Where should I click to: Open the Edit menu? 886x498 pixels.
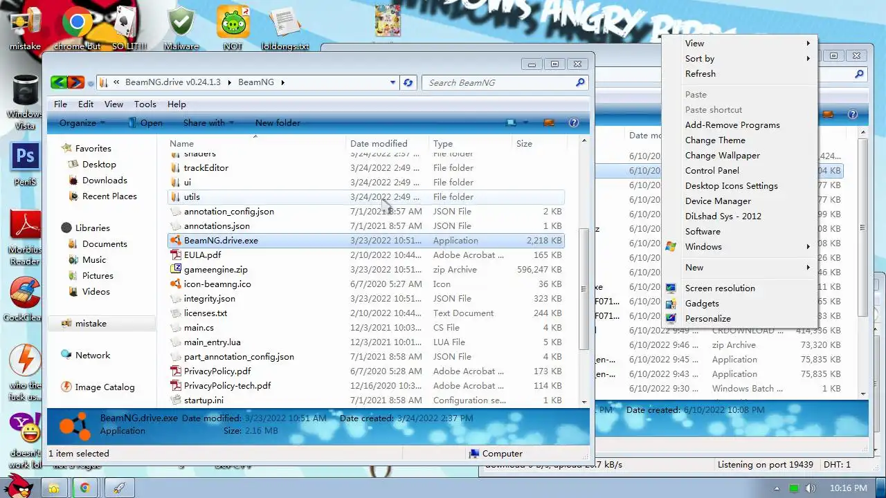[x=86, y=104]
